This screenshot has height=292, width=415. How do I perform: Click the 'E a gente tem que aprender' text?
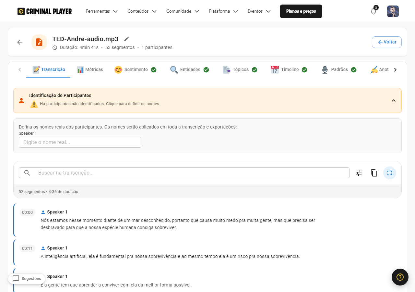[116, 285]
